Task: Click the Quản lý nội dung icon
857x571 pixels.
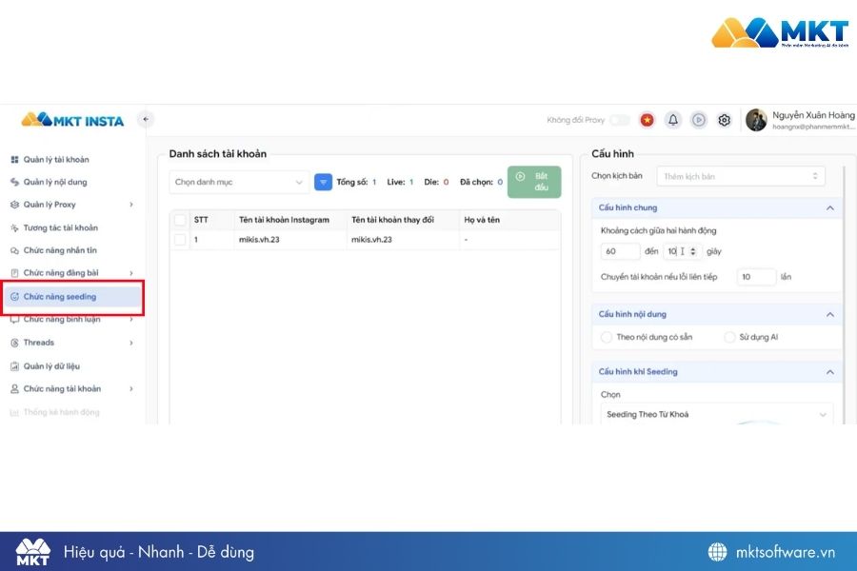Action: (14, 182)
